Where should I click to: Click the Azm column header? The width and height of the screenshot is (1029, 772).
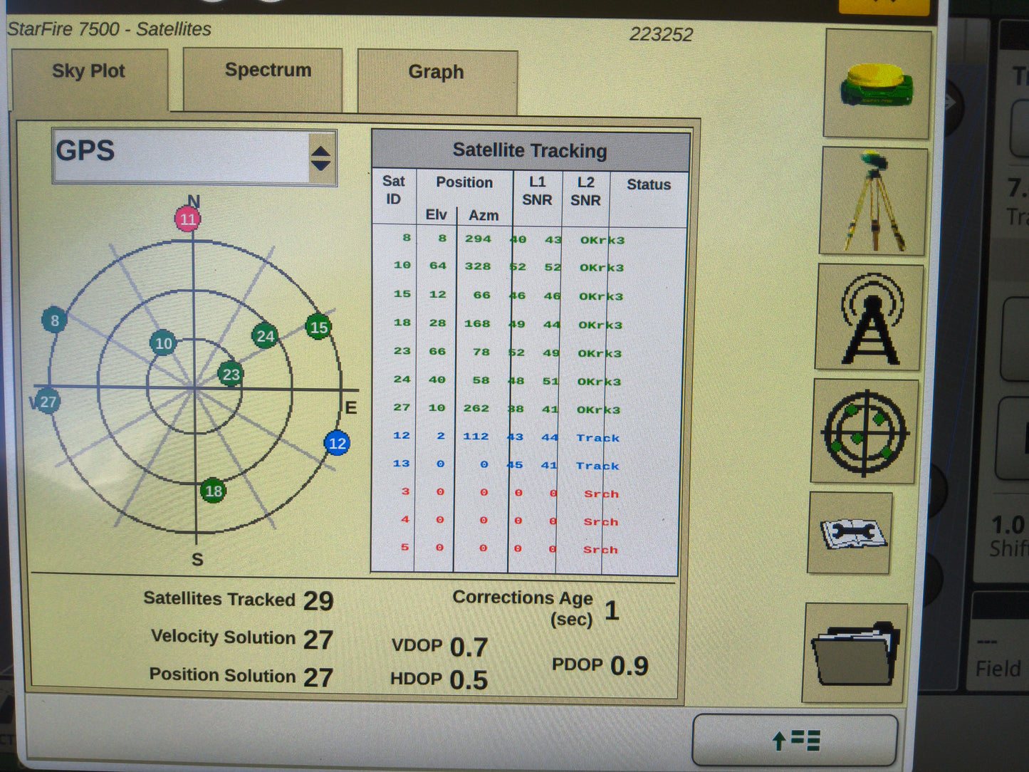tap(484, 216)
